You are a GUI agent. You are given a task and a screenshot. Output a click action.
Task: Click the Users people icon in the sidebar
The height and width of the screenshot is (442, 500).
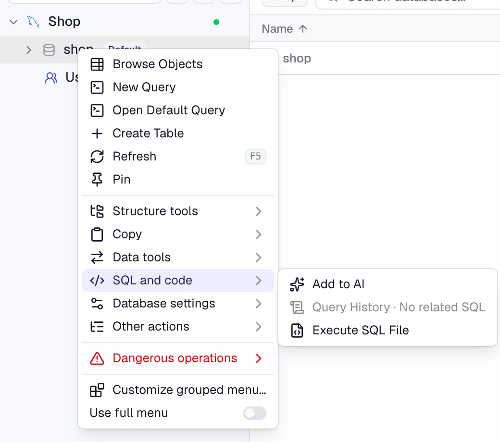(x=51, y=77)
